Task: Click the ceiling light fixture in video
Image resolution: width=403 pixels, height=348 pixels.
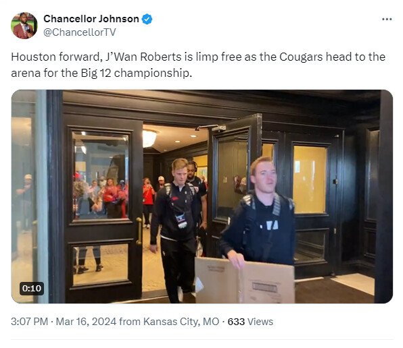Action: (x=149, y=138)
